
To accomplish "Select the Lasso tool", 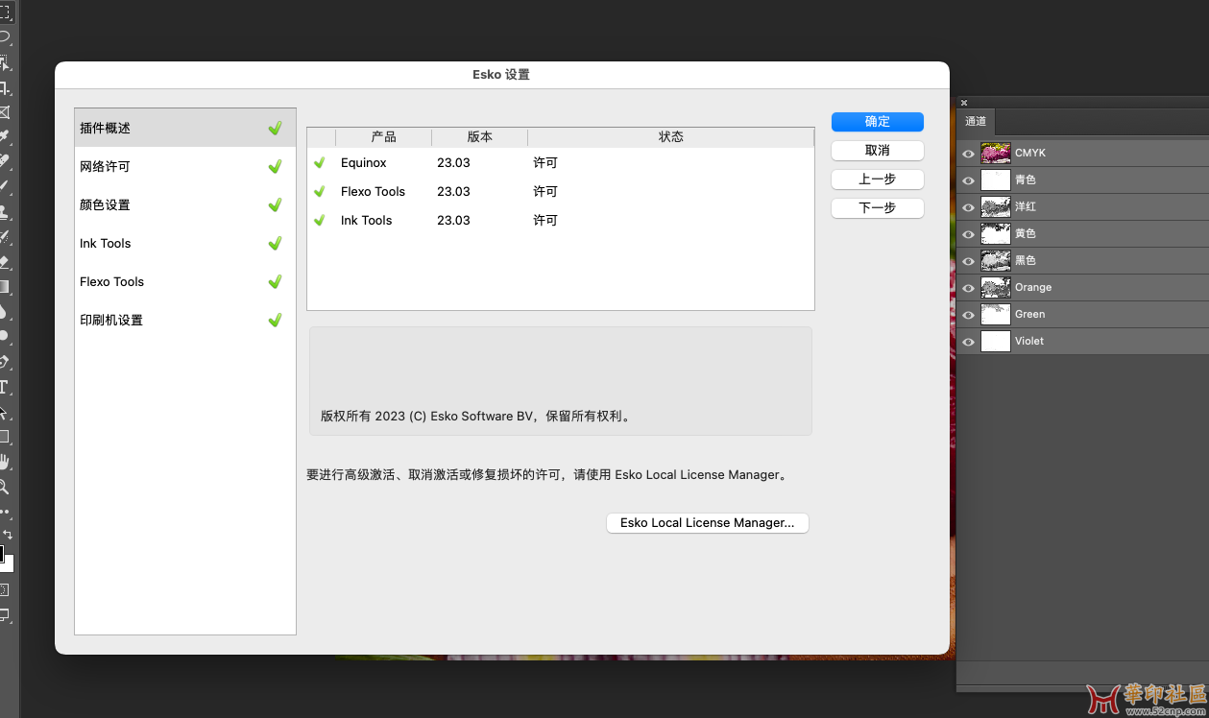I will tap(4, 37).
